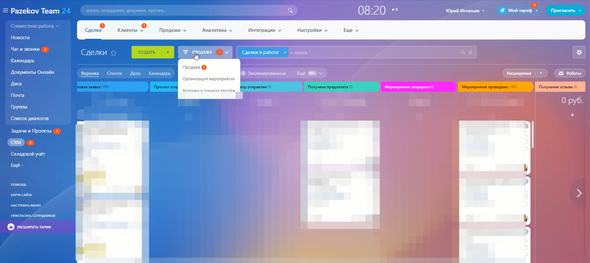Click the Роботы button
The image size is (590, 263).
point(570,73)
